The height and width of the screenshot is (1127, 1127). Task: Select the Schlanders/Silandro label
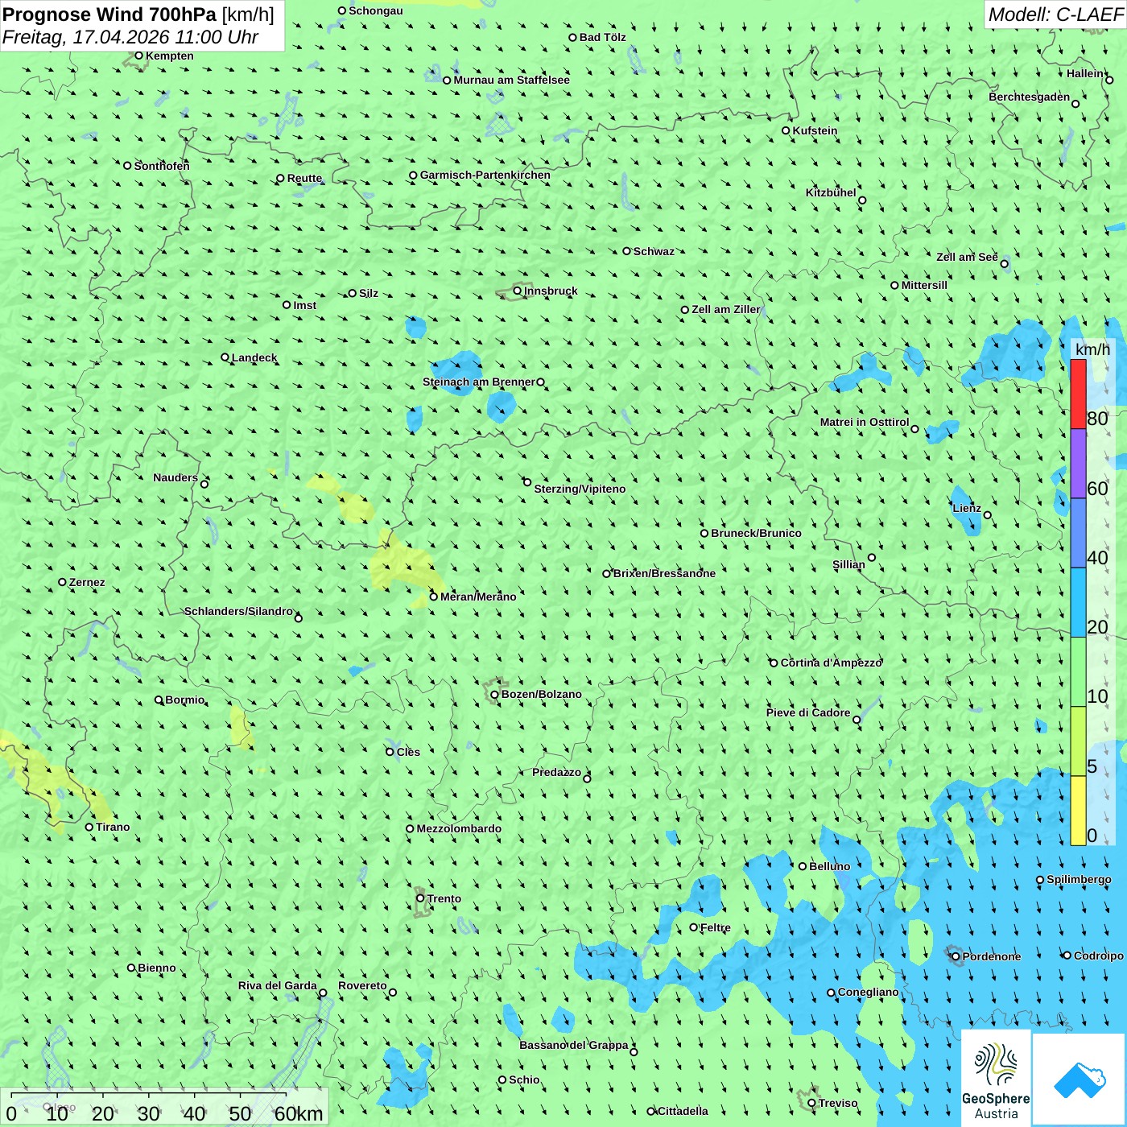(238, 611)
